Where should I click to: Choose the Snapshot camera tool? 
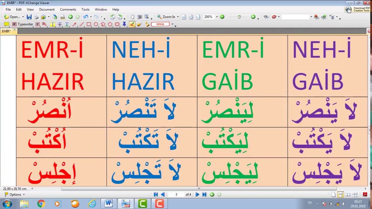tap(139, 17)
